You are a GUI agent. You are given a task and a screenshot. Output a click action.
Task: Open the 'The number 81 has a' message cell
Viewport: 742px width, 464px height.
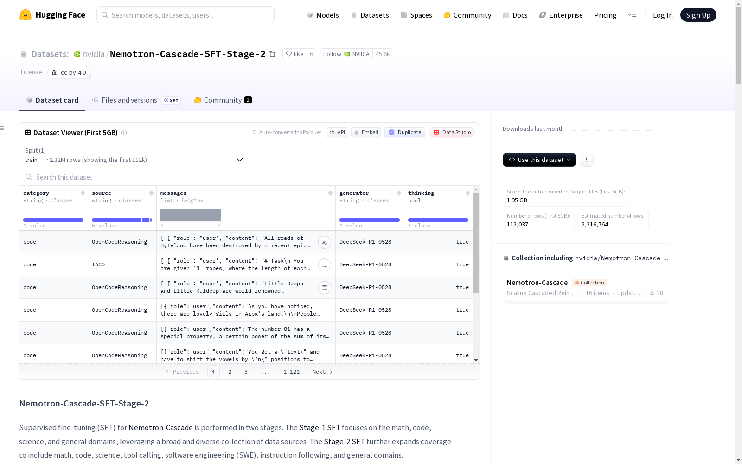click(x=246, y=333)
